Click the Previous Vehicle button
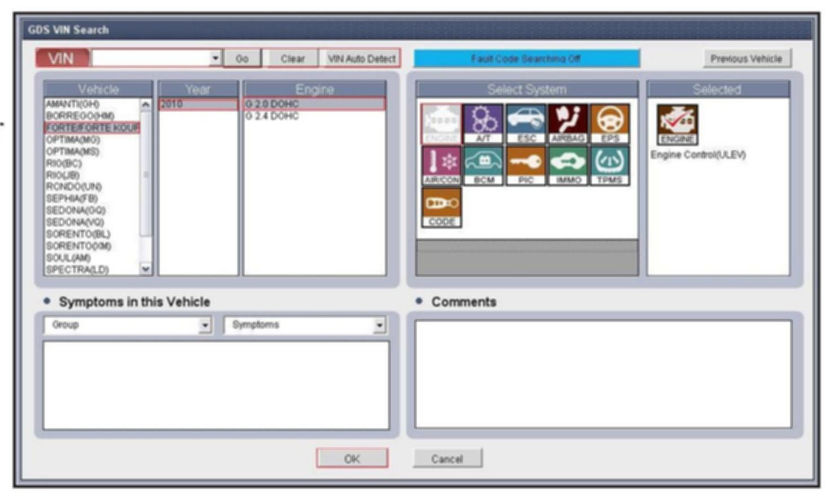Image resolution: width=826 pixels, height=501 pixels. (x=746, y=59)
